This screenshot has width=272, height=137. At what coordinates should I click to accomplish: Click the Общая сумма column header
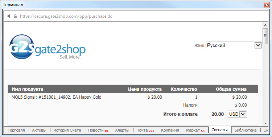(231, 89)
